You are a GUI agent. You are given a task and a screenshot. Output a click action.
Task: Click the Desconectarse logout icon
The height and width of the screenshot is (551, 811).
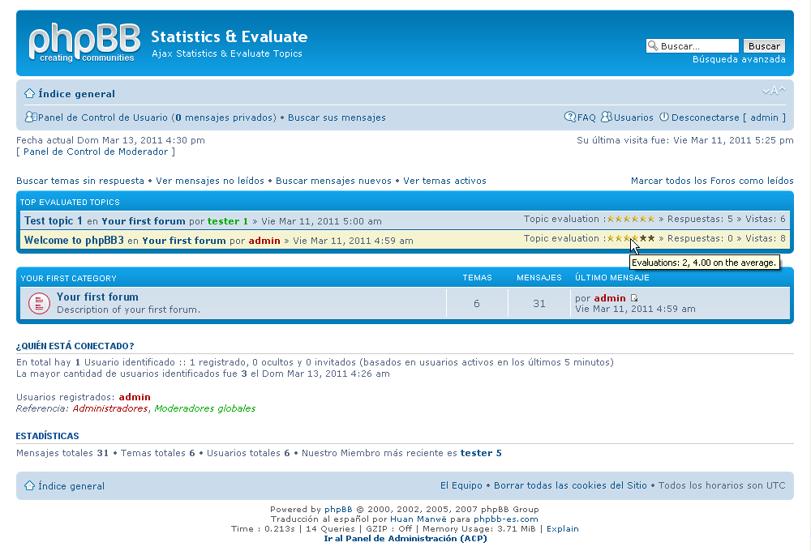663,117
